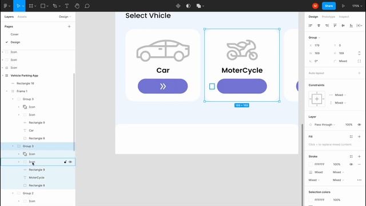This screenshot has height=206, width=366.
Task: Click the Align left icon
Action: (311, 25)
